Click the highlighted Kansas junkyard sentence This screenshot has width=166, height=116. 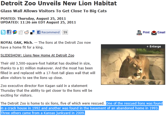coord(43,113)
